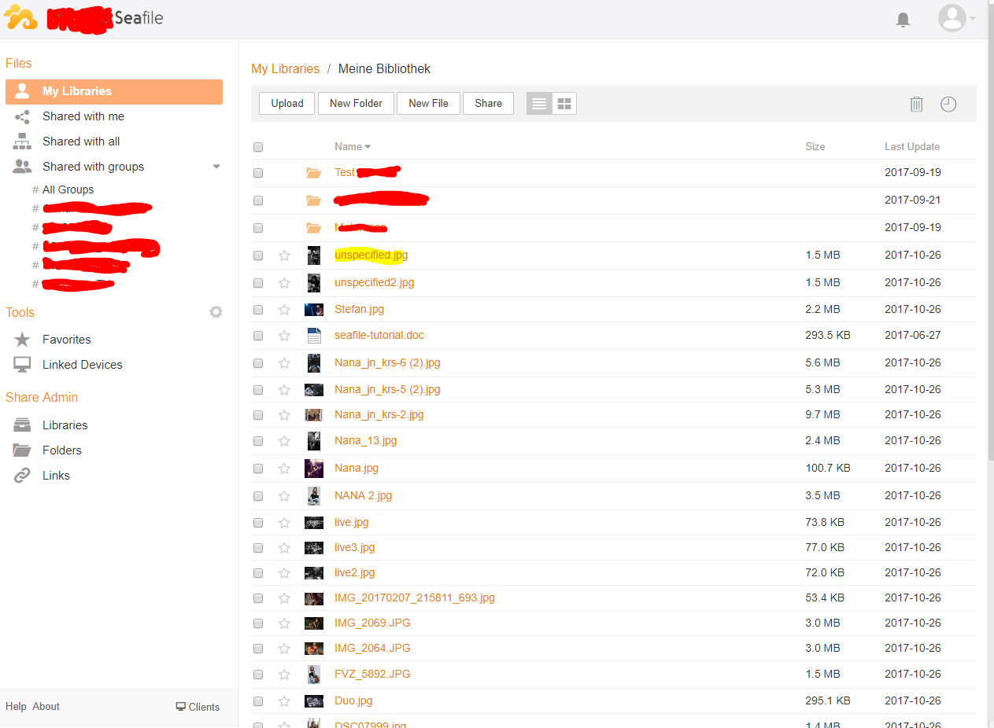Click the Tools settings gear icon
The image size is (994, 728).
[216, 312]
